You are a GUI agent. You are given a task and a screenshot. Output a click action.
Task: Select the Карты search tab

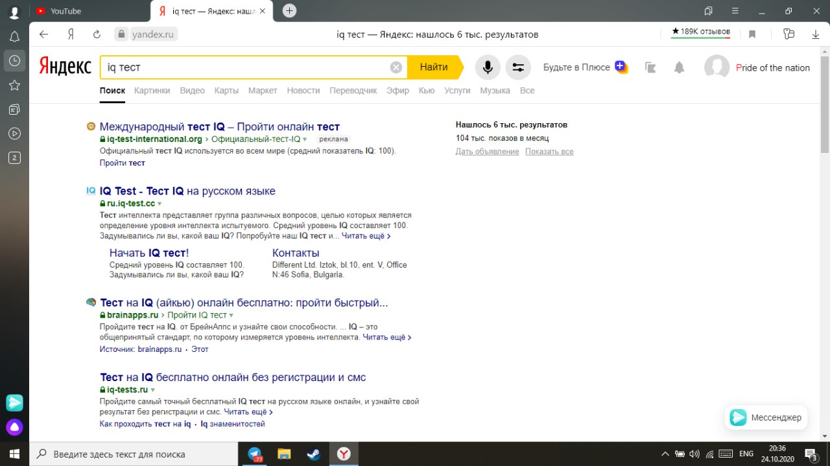pyautogui.click(x=226, y=91)
